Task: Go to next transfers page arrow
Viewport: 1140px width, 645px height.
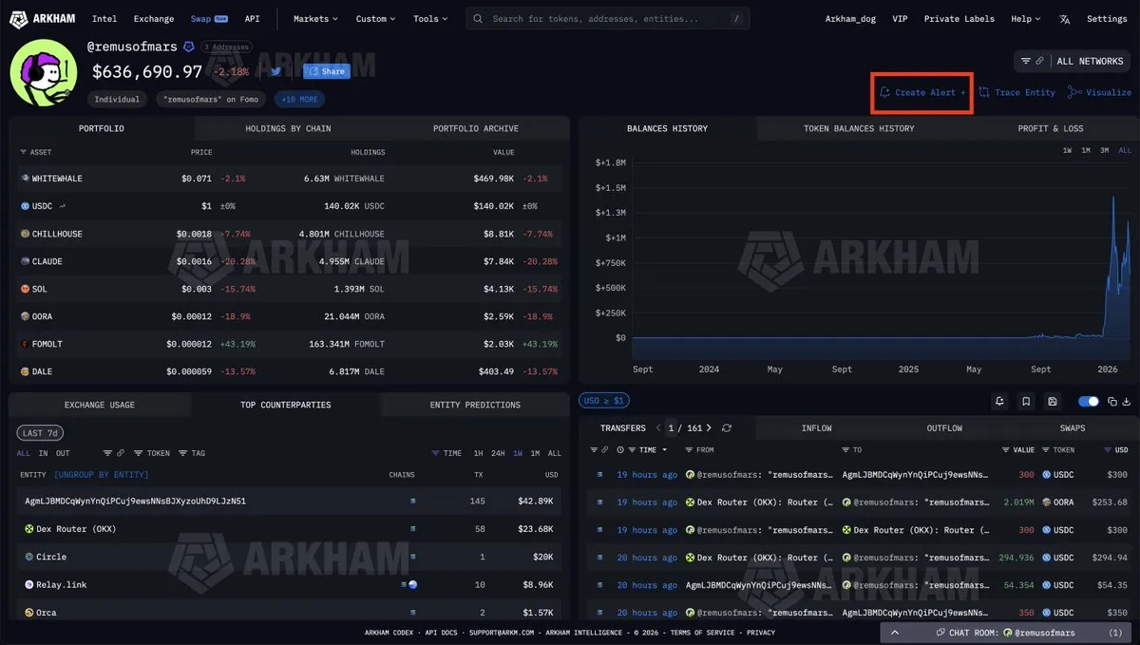Action: pos(709,428)
